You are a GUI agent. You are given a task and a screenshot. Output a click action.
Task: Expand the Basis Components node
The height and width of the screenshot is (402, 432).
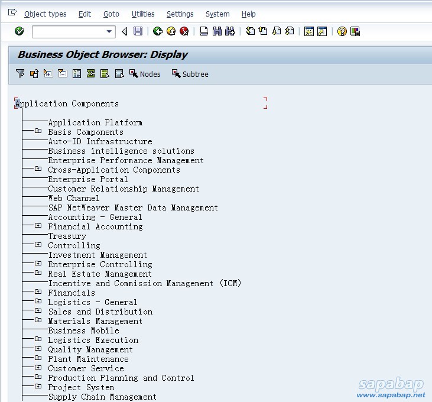pos(38,131)
